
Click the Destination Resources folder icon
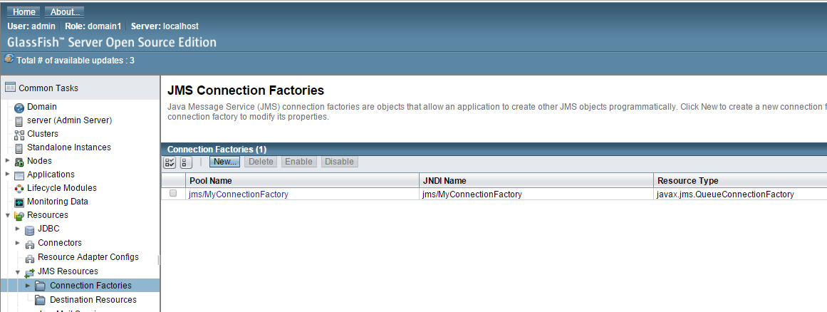point(40,300)
